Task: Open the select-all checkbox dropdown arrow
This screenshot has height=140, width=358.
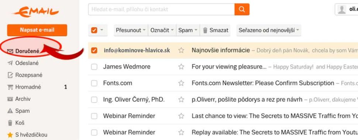Action: [102, 30]
